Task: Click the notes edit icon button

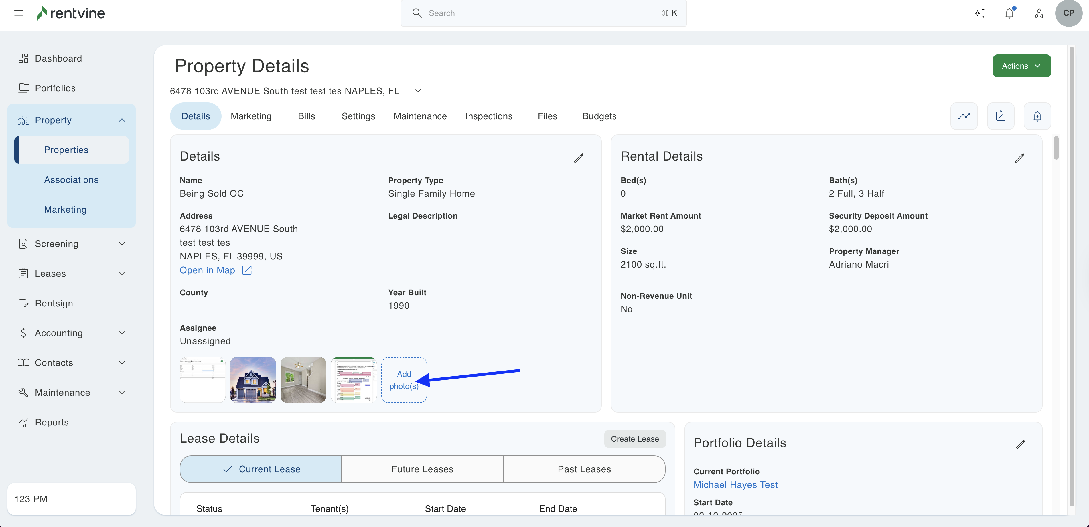Action: 1000,116
